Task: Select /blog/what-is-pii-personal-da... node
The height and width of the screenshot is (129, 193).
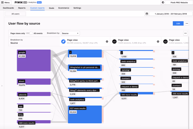Action: pyautogui.click(x=84, y=67)
